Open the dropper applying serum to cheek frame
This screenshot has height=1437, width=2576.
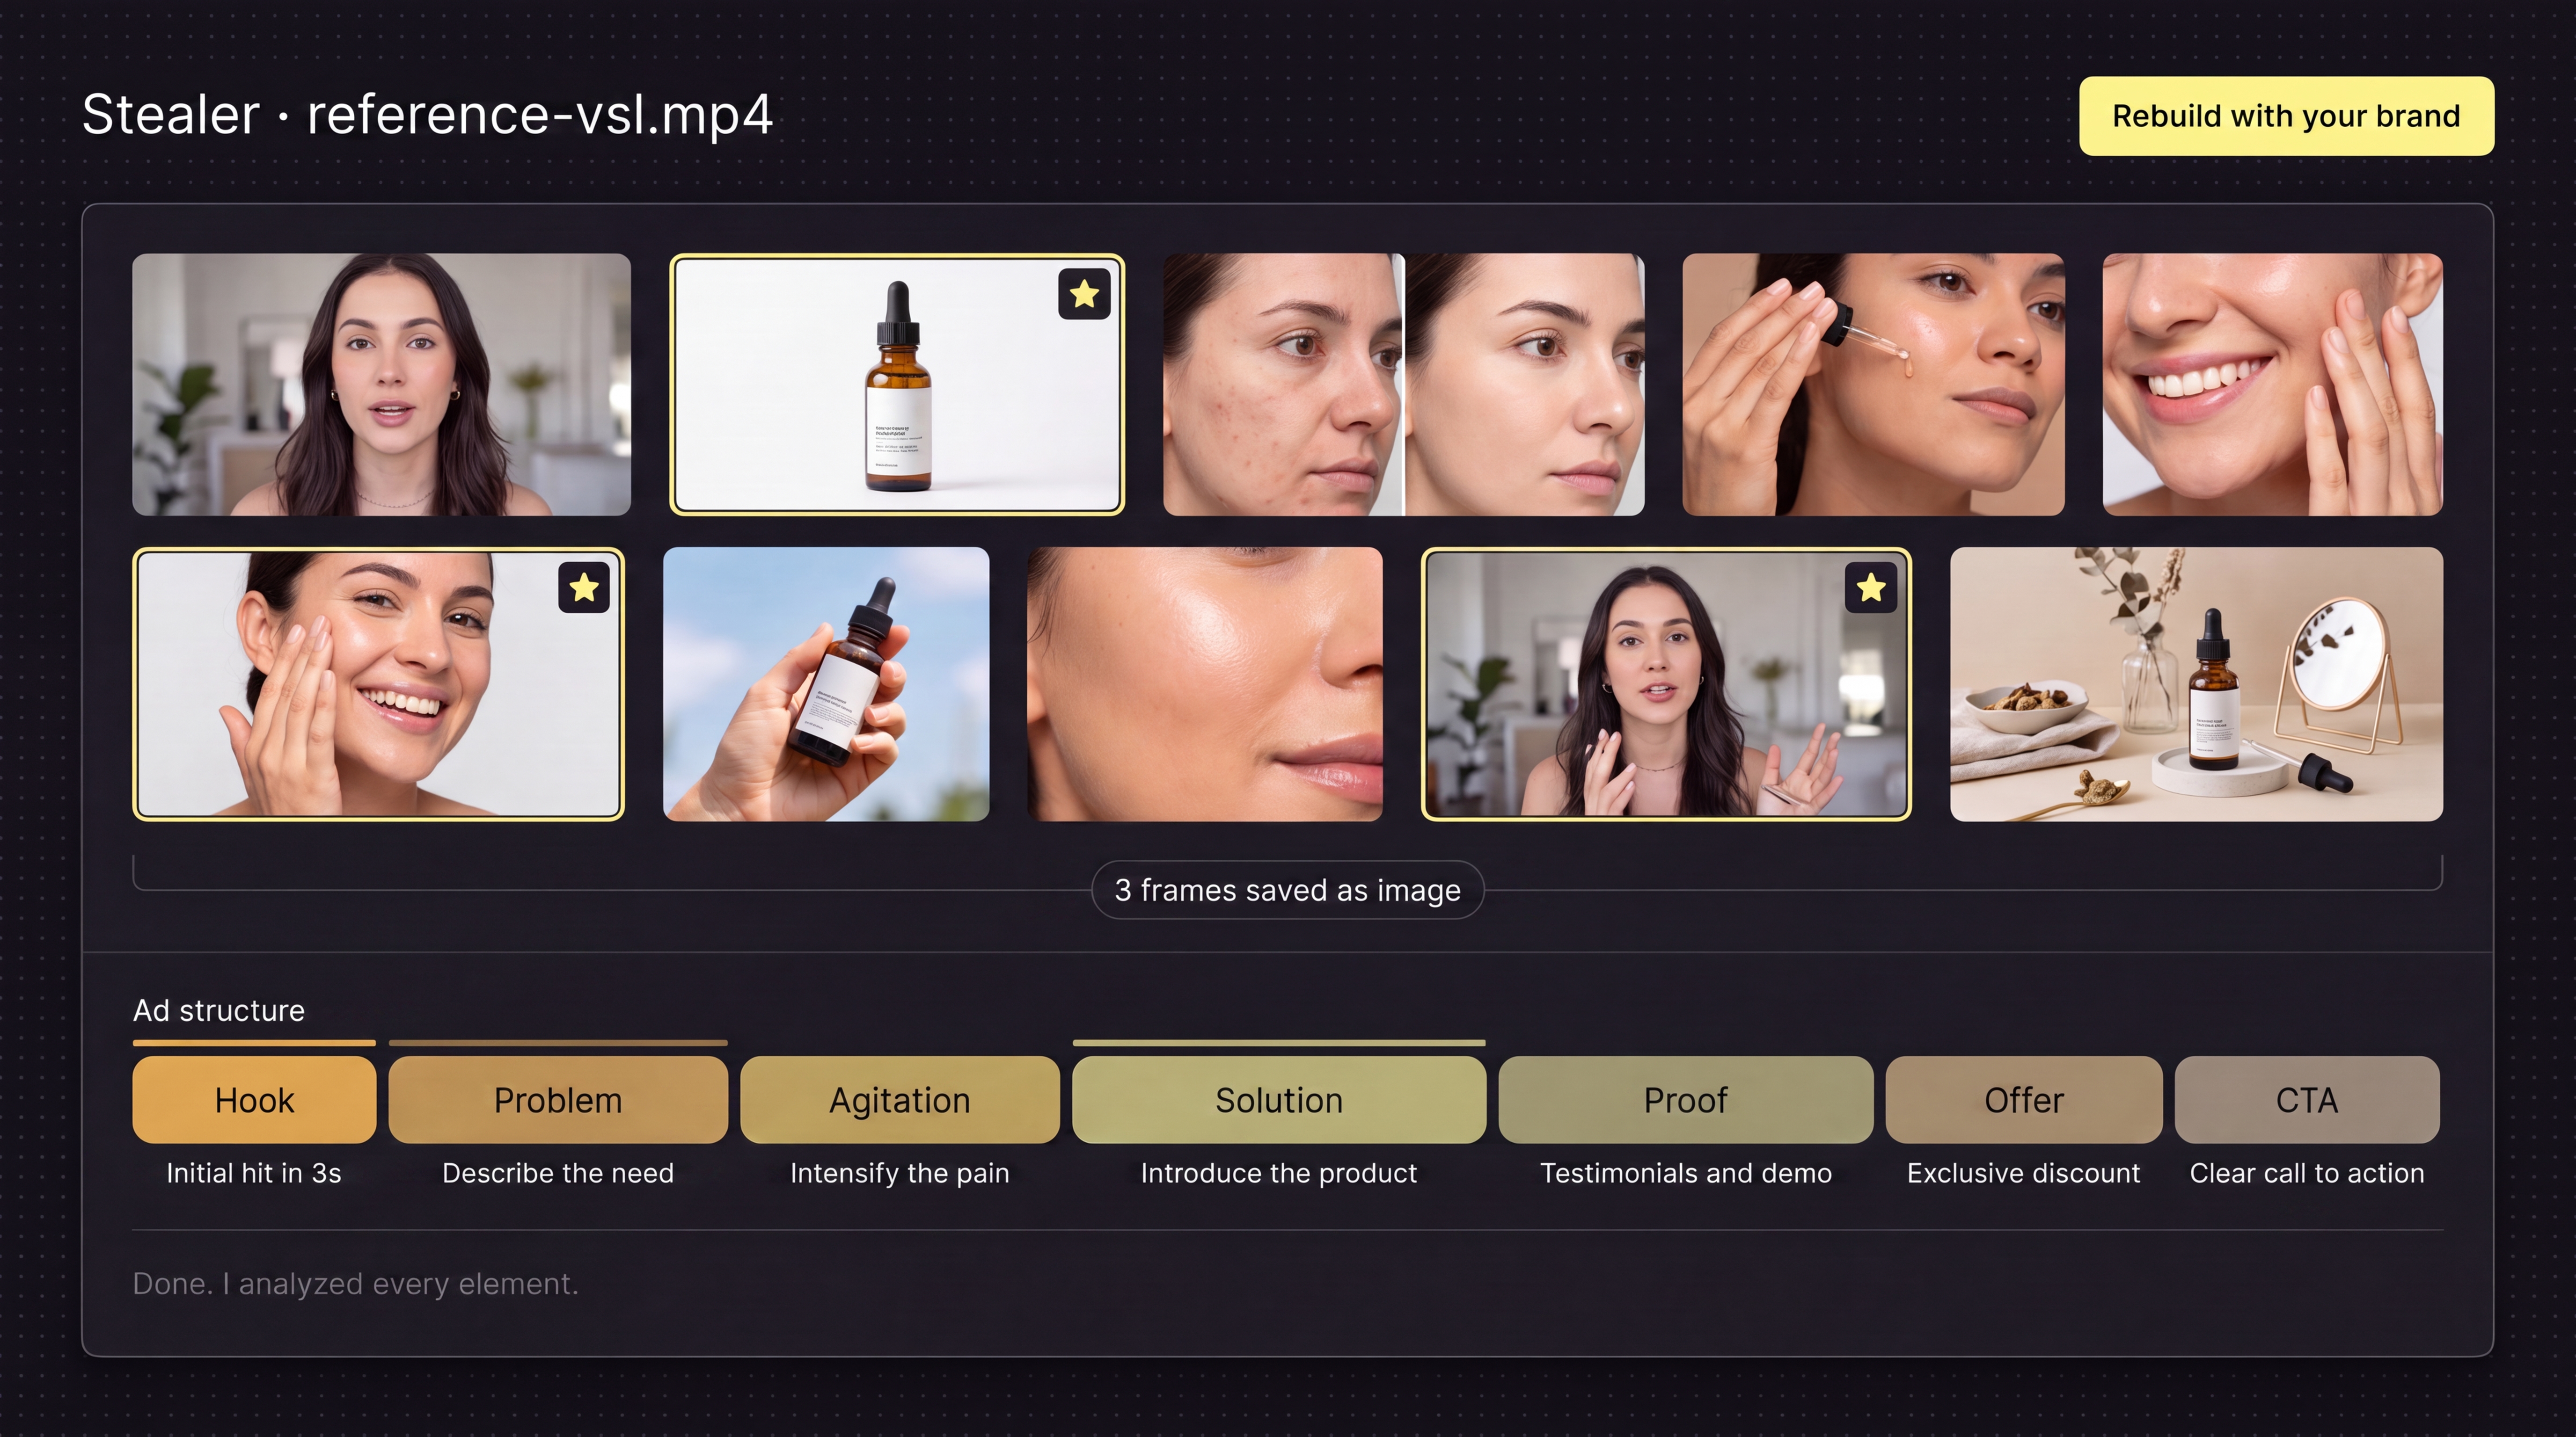coord(1873,385)
